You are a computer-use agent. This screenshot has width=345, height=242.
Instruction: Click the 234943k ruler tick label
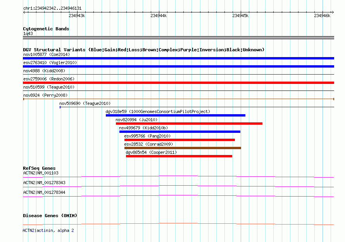77,16
